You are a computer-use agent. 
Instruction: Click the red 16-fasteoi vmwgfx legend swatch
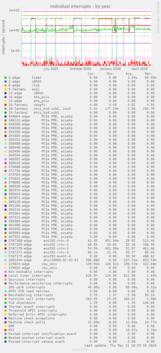click(x=6, y=105)
